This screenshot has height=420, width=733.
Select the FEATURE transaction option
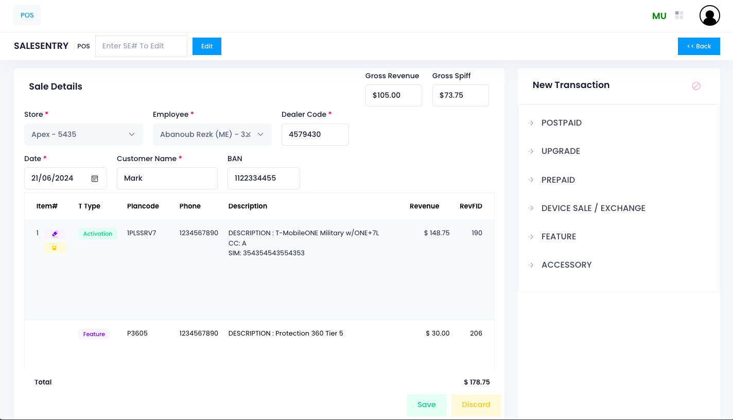click(x=559, y=236)
